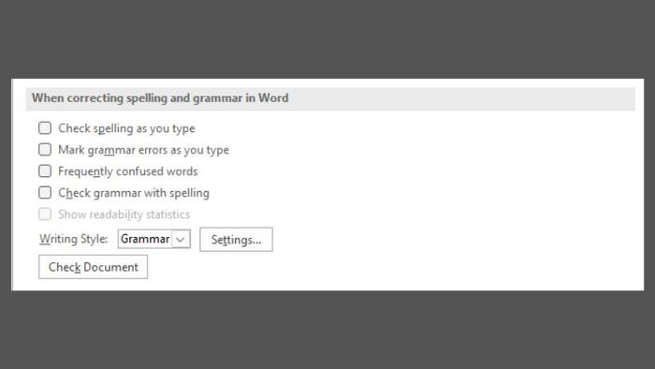This screenshot has height=369, width=655.
Task: Tick the Frequently confused words checkbox
Action: 45,171
